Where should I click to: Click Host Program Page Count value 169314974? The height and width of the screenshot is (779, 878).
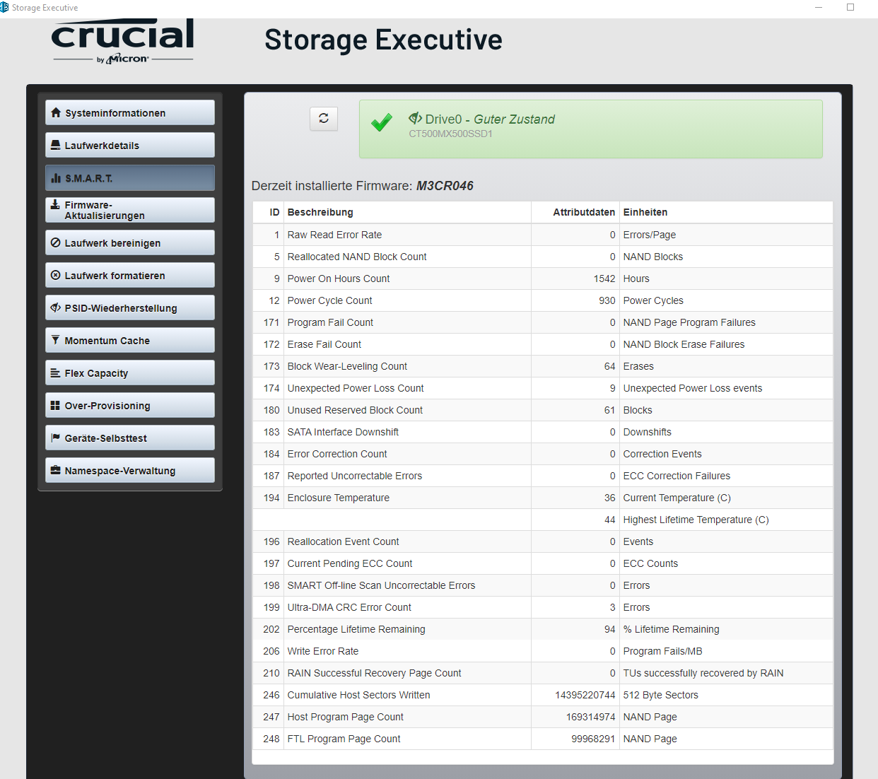click(x=591, y=717)
